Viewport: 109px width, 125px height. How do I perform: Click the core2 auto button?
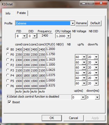[x=34, y=91]
